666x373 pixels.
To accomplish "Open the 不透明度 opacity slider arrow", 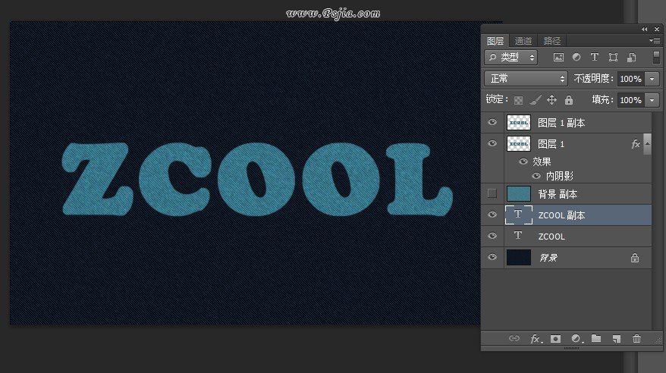I will coord(652,79).
